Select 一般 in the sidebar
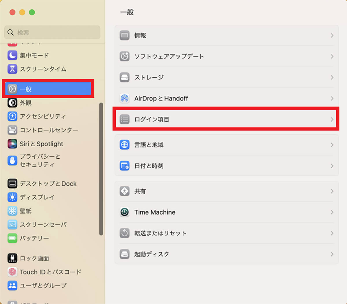The height and width of the screenshot is (304, 347). click(48, 89)
